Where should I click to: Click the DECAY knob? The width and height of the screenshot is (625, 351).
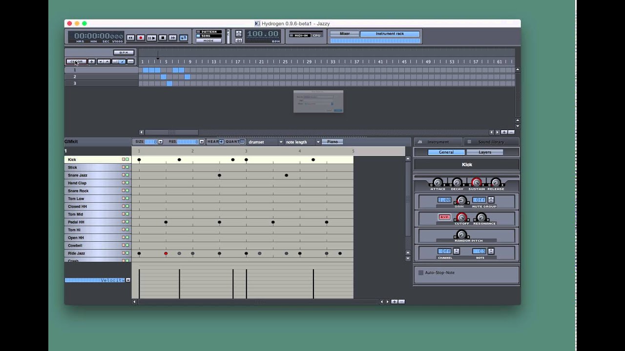(x=457, y=183)
